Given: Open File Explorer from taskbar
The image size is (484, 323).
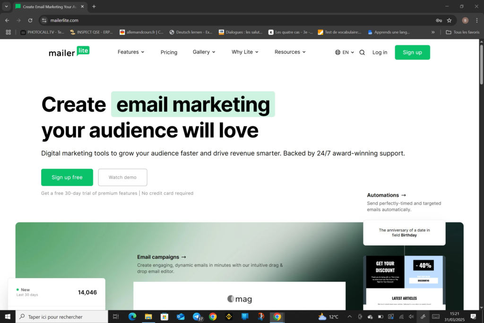Looking at the screenshot, I should [x=148, y=316].
